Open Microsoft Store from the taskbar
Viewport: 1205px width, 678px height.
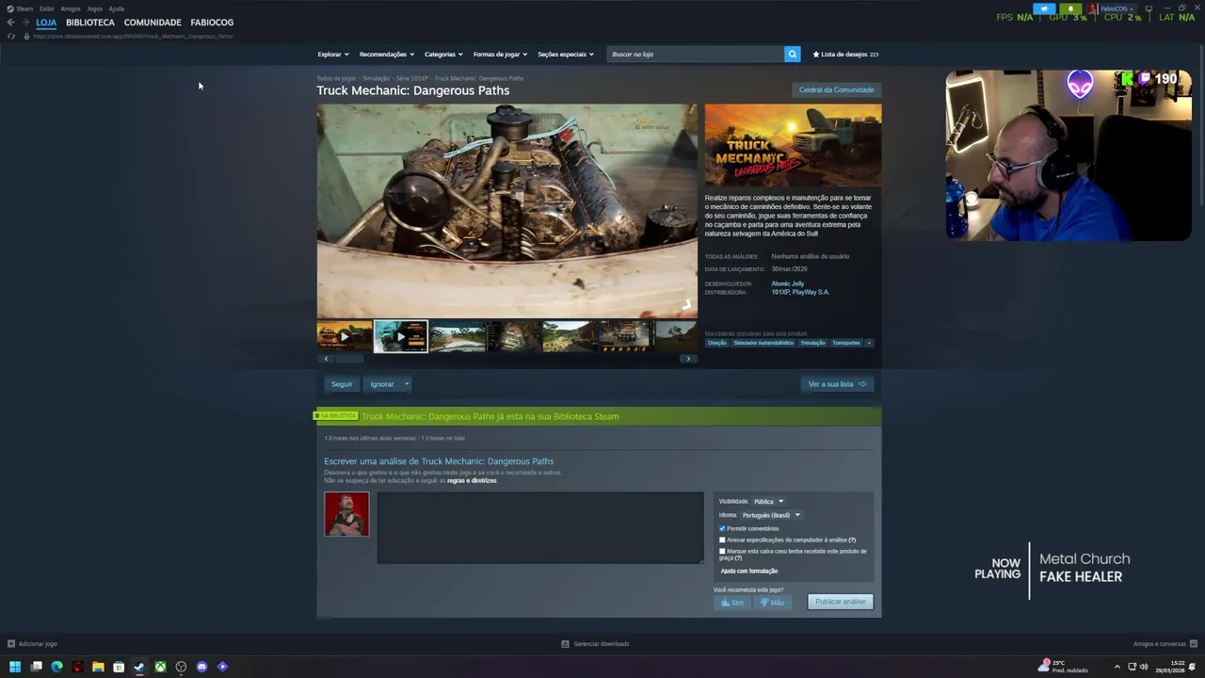point(119,667)
